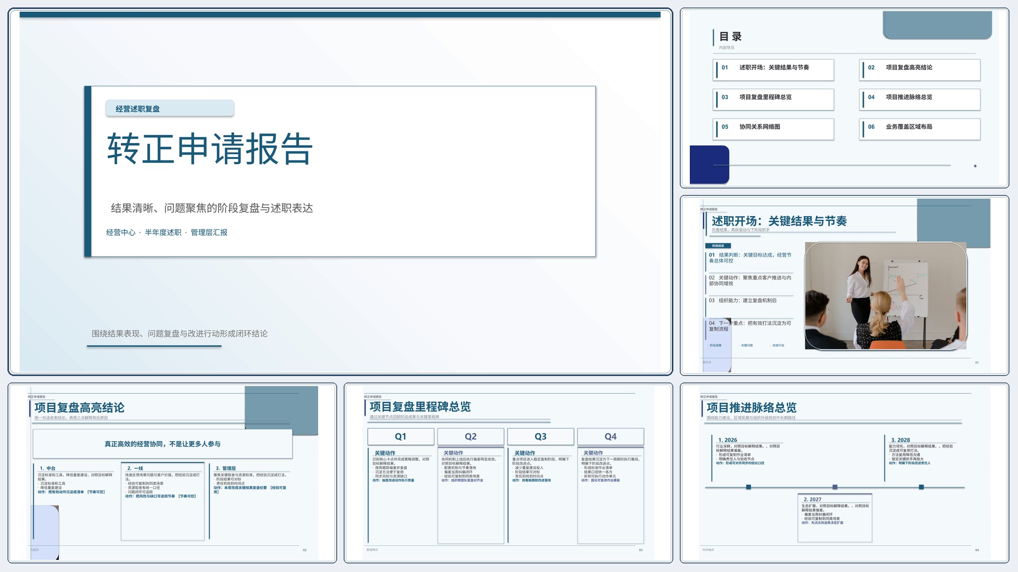Click contents entry 06 业务覆盖区域布局
The width and height of the screenshot is (1018, 572).
(920, 129)
